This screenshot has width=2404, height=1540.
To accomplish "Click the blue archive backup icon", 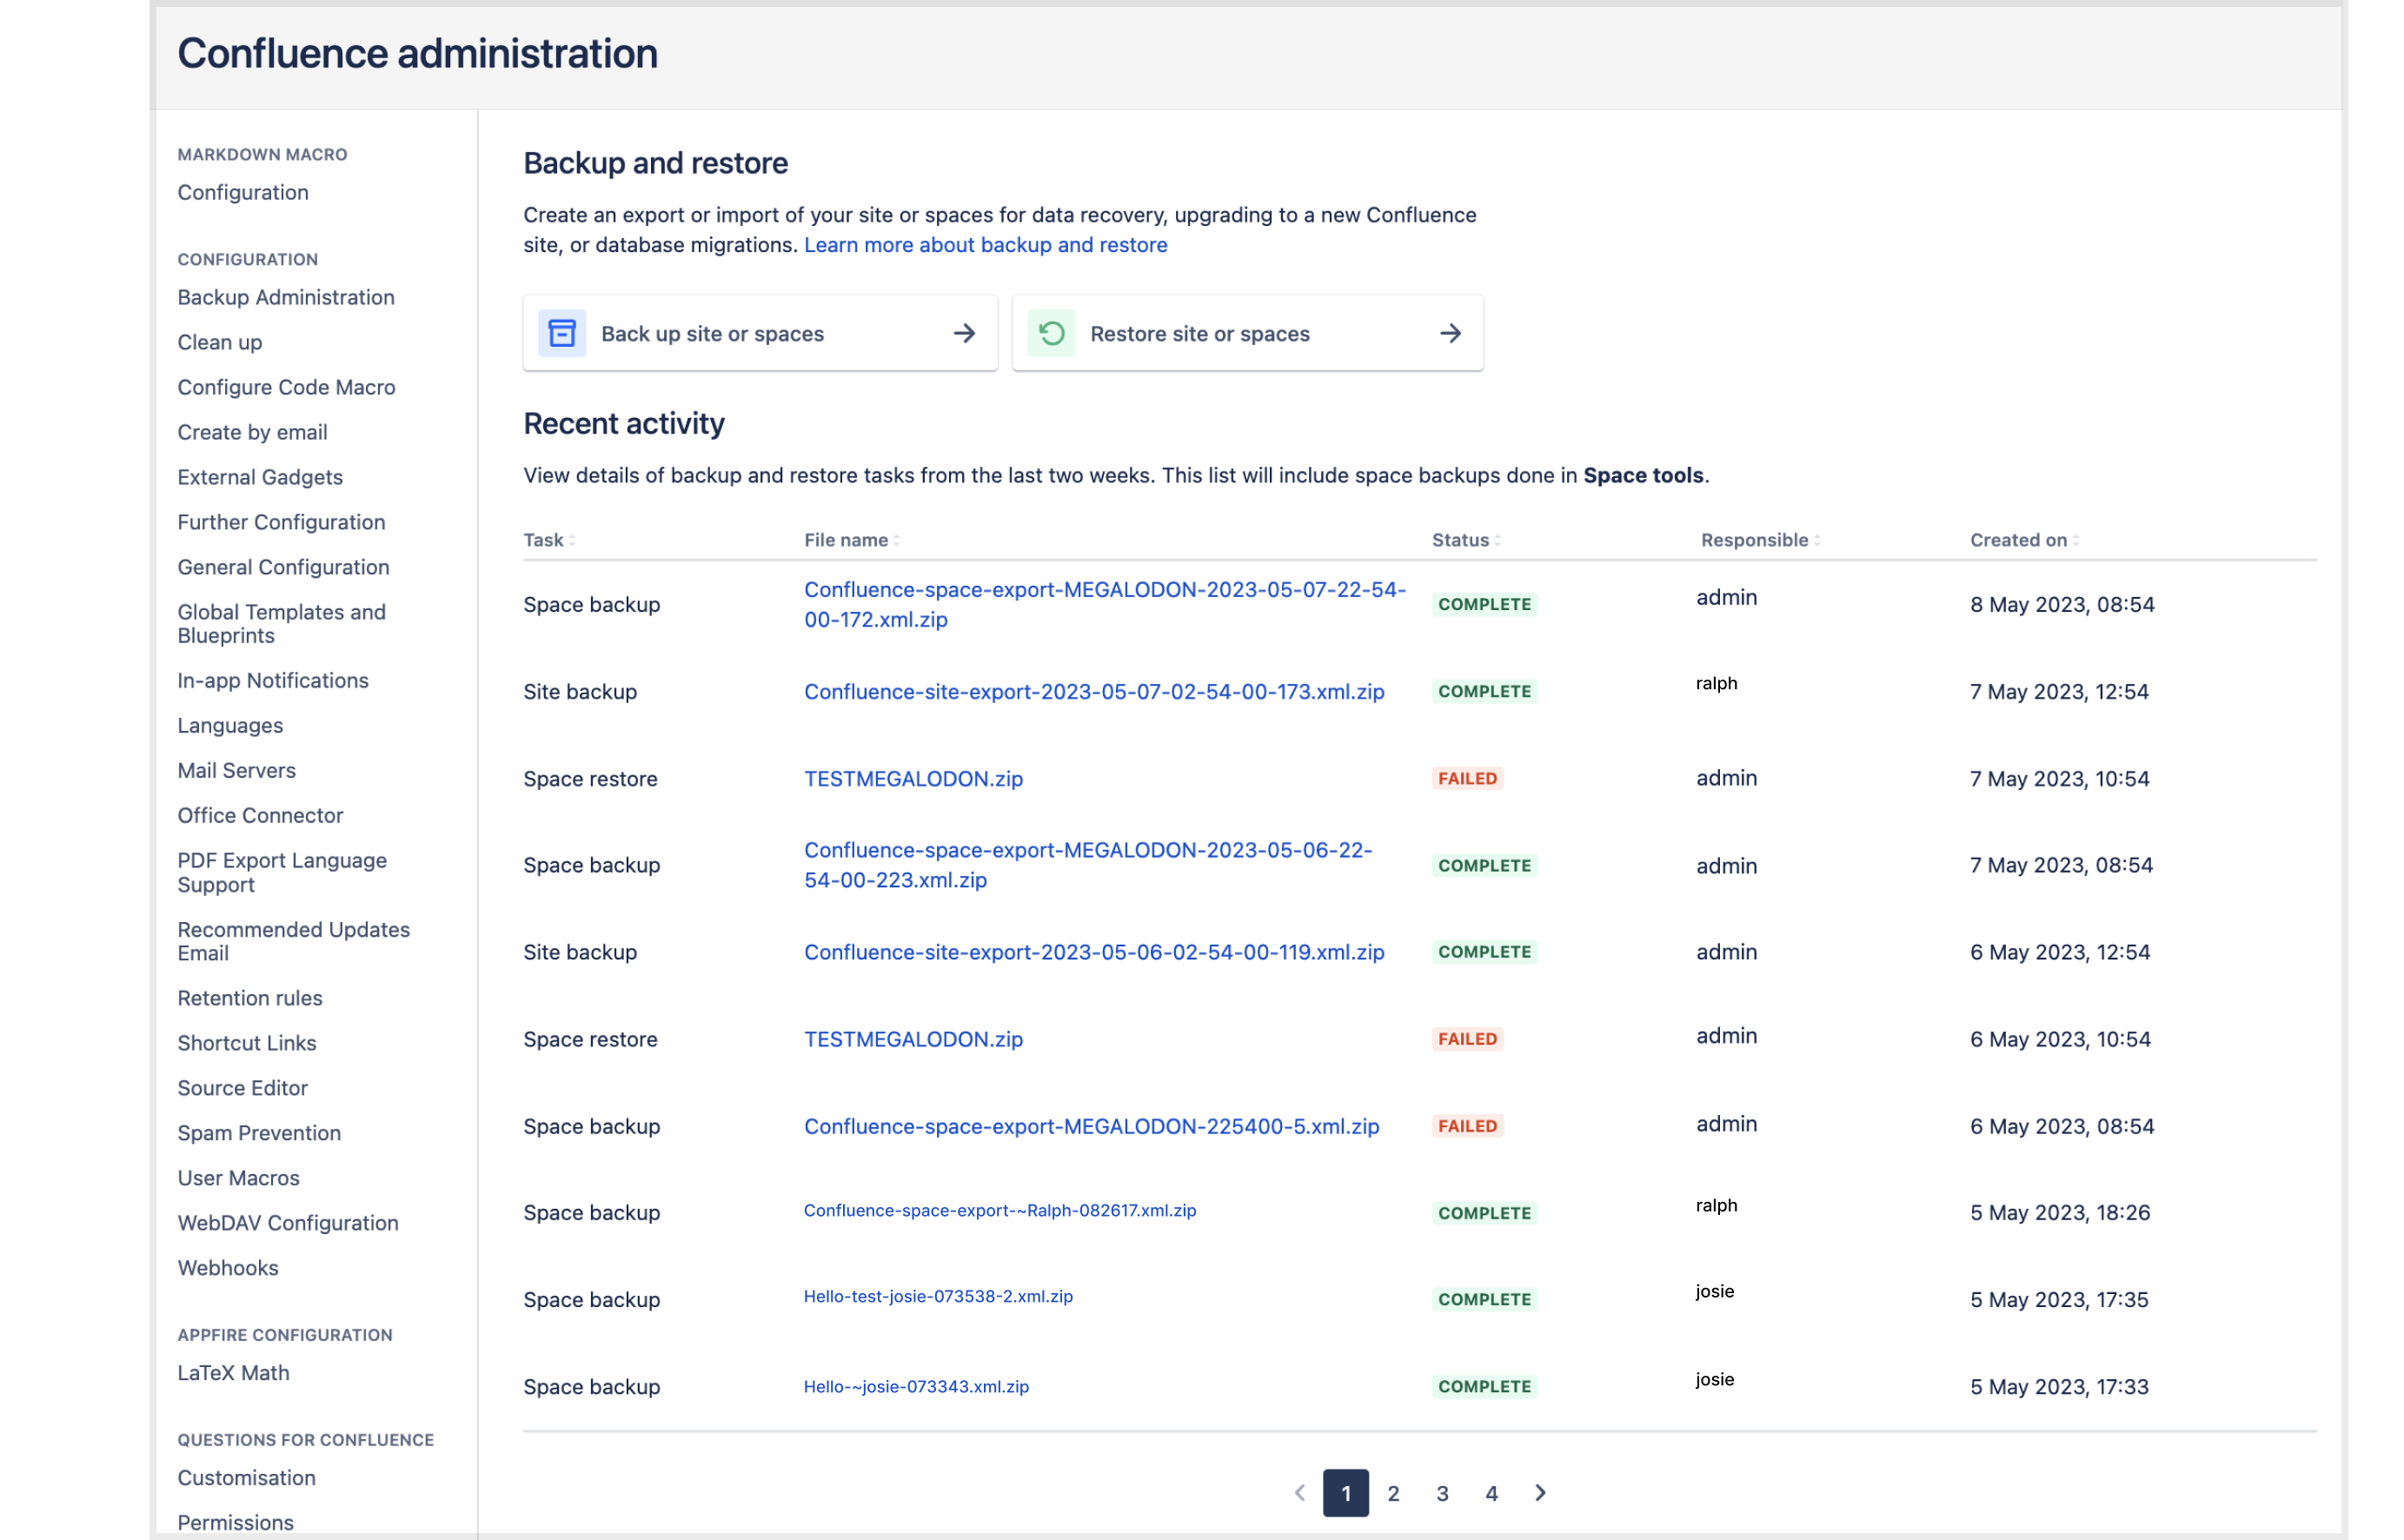I will tap(562, 333).
